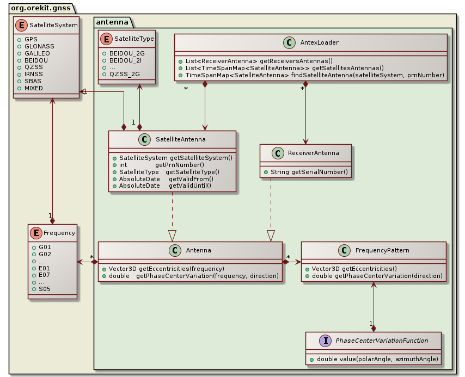Click the class icon on FrequencyPattern

pos(344,251)
